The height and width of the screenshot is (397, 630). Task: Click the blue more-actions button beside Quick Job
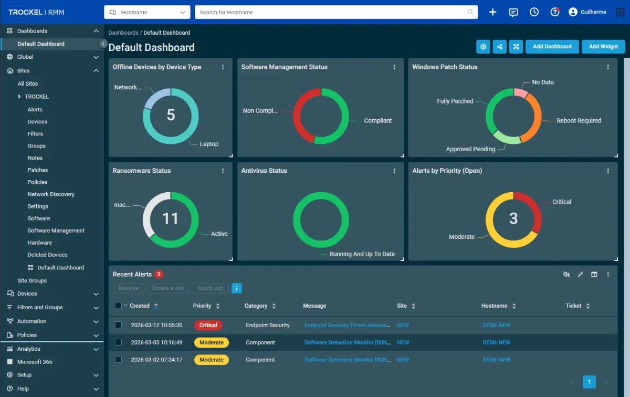point(237,288)
